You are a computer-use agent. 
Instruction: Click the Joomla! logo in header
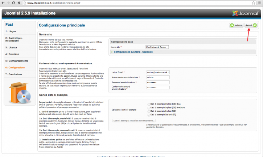tap(246, 13)
